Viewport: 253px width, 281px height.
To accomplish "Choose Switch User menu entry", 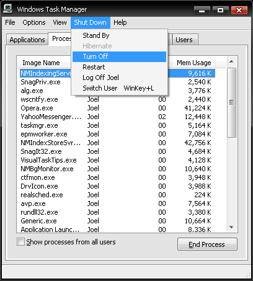I will (x=119, y=88).
